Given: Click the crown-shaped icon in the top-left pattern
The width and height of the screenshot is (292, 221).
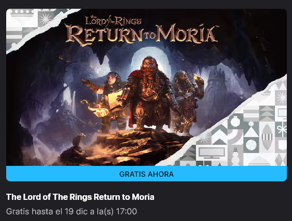Looking at the screenshot, I should click(22, 12).
